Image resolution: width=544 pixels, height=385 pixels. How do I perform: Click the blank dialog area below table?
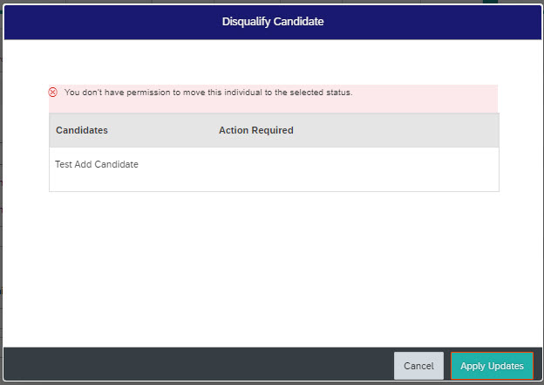click(x=274, y=269)
